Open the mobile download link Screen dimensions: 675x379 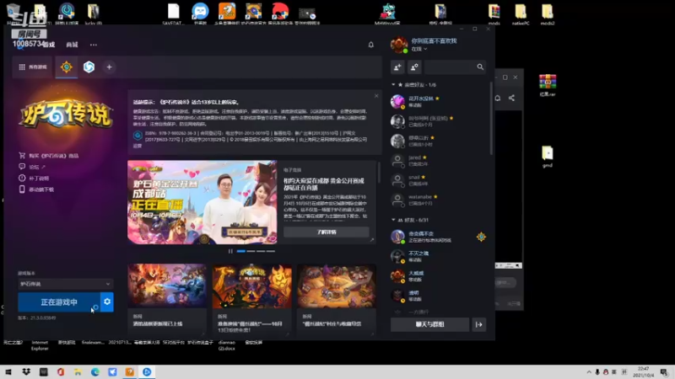click(36, 189)
